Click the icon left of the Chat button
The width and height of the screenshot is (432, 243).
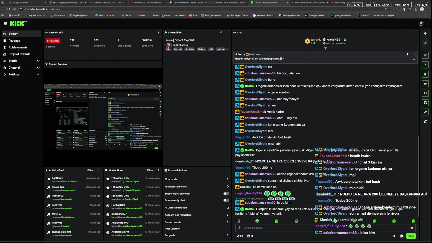point(402,236)
